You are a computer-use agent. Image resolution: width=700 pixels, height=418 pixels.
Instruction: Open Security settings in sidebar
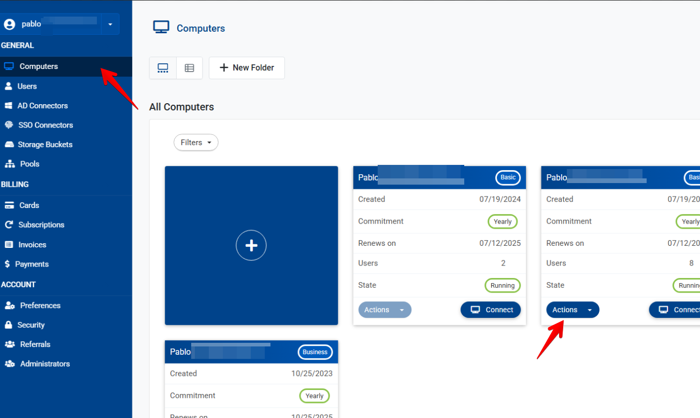pyautogui.click(x=31, y=325)
